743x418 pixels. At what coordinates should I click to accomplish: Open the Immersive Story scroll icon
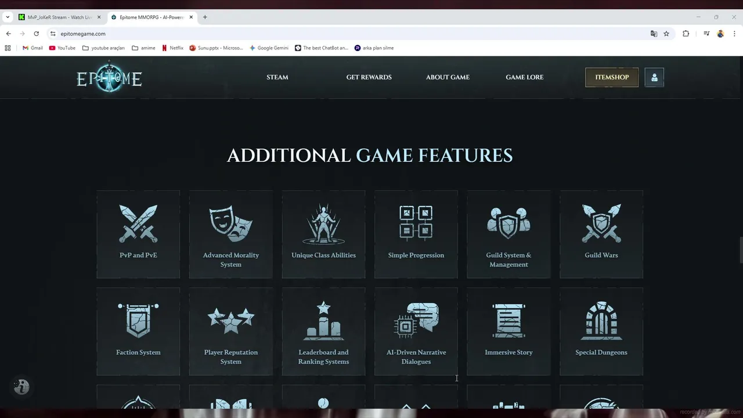(508, 320)
